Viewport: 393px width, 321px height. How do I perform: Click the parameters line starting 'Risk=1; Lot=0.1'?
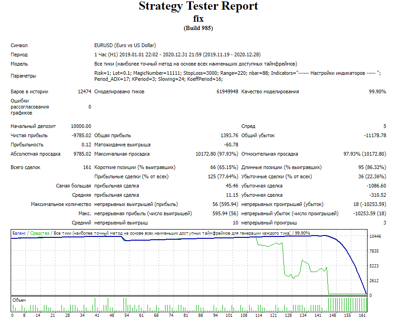238,73
